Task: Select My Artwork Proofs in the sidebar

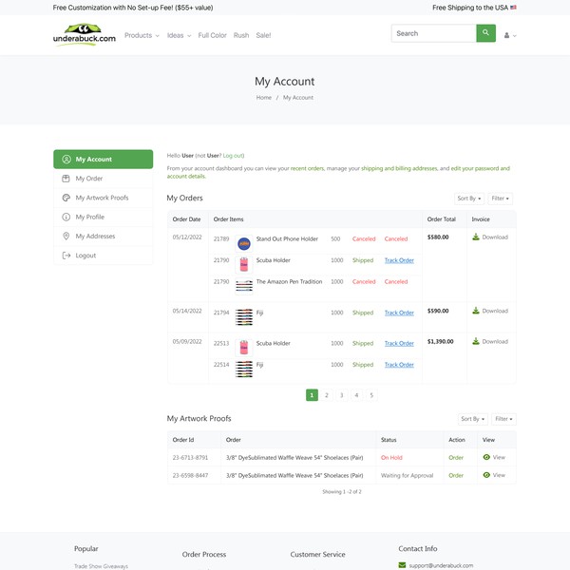Action: [104, 198]
